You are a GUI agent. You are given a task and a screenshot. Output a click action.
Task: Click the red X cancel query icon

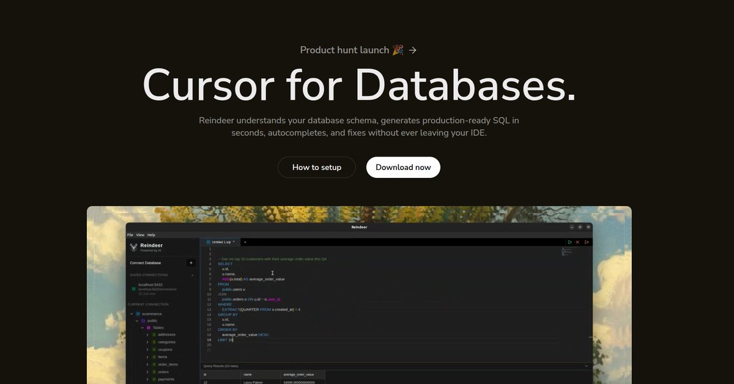pos(577,242)
